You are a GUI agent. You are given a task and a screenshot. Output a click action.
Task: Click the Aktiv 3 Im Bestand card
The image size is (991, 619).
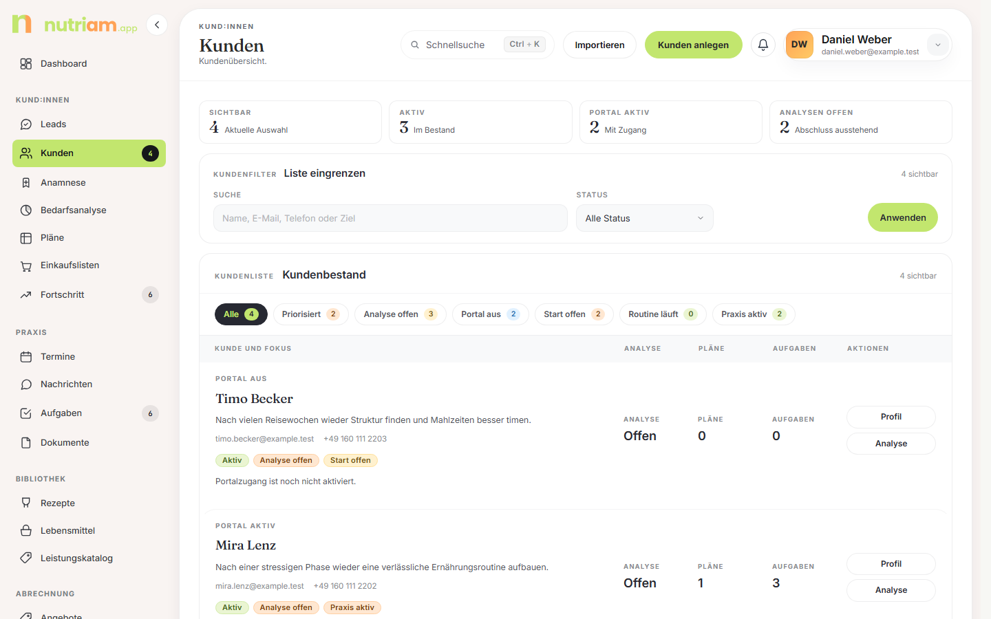coord(480,122)
